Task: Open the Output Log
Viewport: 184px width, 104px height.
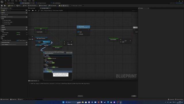Action: pyautogui.click(x=13, y=99)
